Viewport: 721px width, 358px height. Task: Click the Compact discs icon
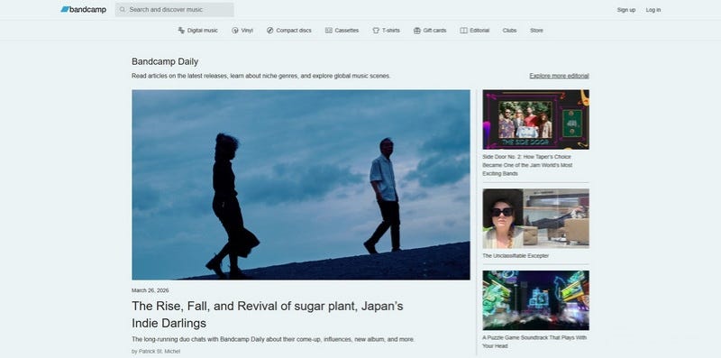pyautogui.click(x=269, y=31)
